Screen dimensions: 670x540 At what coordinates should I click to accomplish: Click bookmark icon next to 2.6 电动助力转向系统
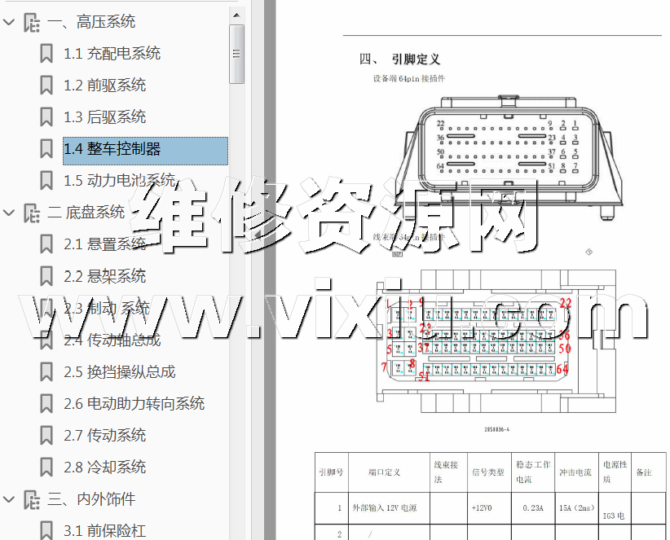(46, 404)
